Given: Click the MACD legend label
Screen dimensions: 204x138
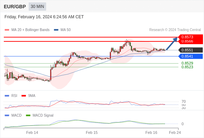Looking at the screenshot, I should [17, 116].
